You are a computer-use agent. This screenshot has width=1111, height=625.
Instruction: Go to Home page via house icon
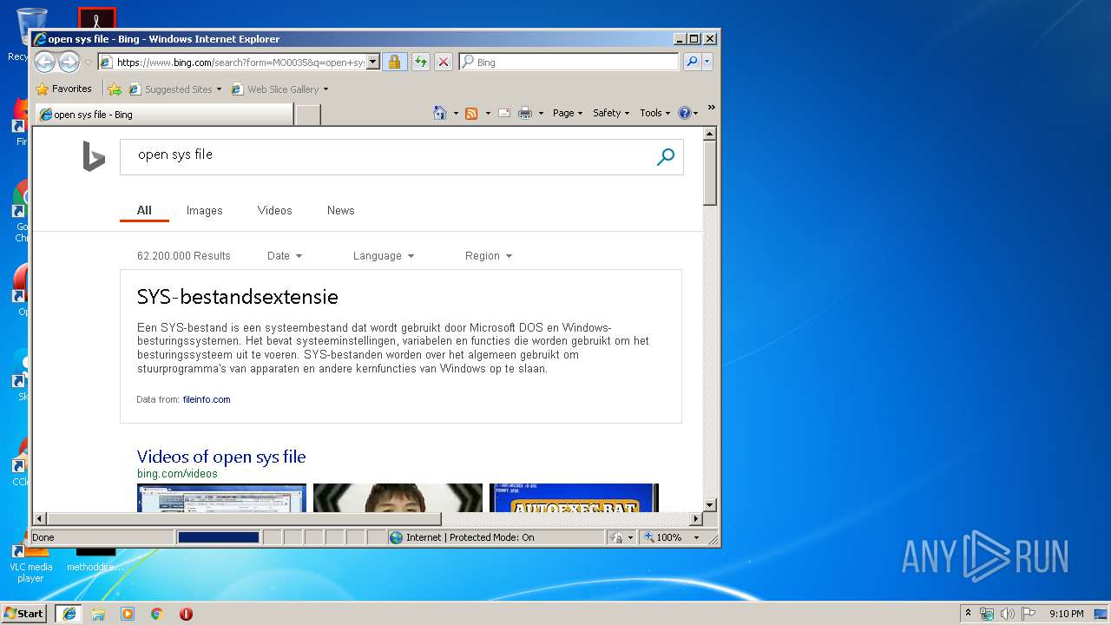point(440,113)
